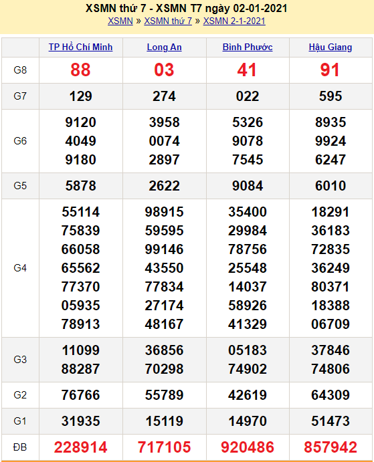Click special prize number 920486
This screenshot has width=374, height=462.
coord(248,447)
